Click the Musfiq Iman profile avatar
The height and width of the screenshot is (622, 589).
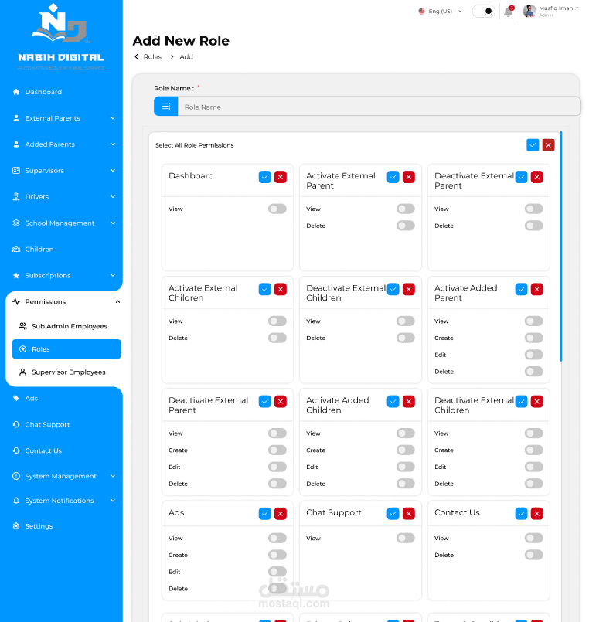coord(529,11)
